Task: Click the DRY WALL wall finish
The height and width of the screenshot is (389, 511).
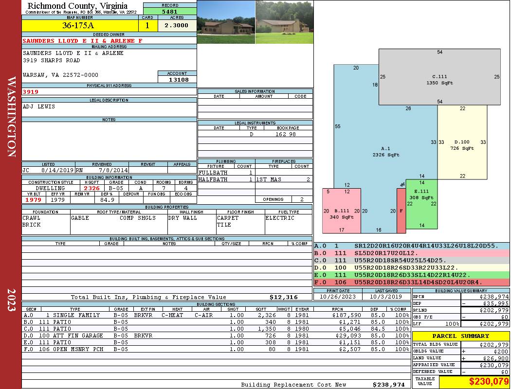Action: point(182,218)
